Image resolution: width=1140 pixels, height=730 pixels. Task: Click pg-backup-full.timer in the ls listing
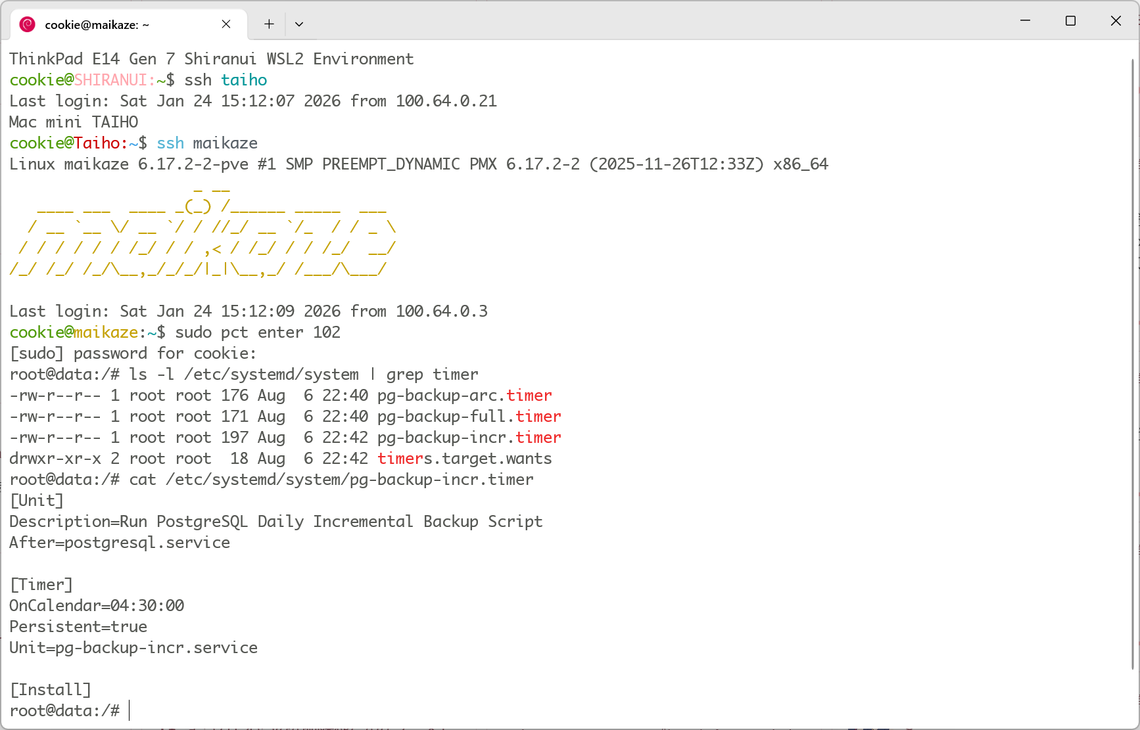coord(469,417)
